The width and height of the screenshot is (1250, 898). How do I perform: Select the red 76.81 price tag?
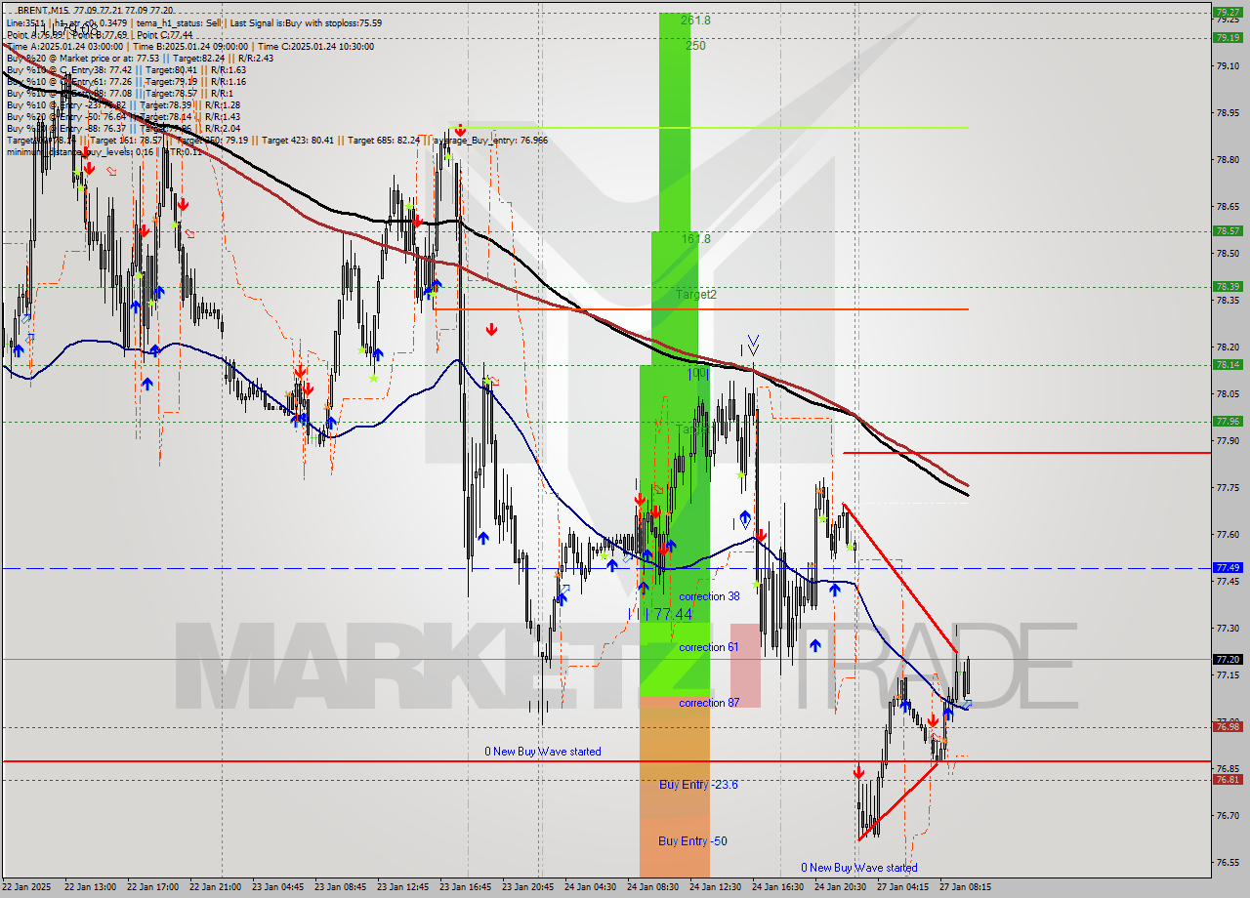1228,779
